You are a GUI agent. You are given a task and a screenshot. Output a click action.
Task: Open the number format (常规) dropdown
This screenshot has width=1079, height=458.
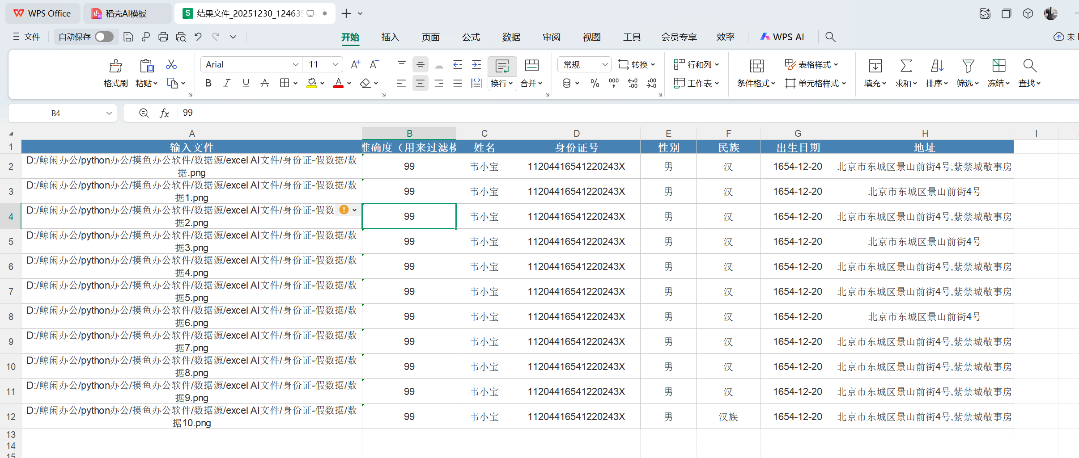click(604, 65)
